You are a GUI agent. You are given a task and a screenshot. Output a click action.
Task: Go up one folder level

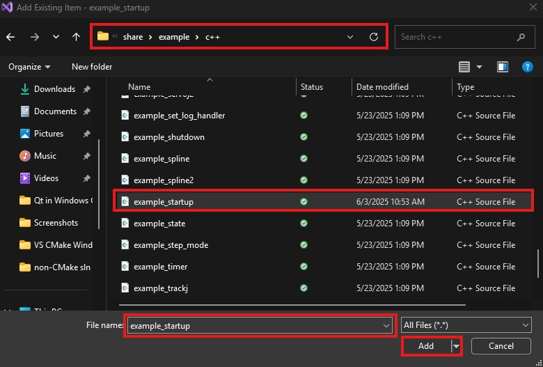76,37
